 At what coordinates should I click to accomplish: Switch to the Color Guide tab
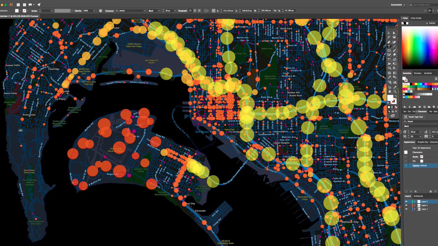pyautogui.click(x=416, y=18)
